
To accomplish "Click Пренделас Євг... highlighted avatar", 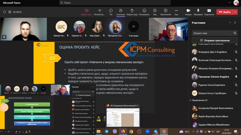I will coord(115,27).
